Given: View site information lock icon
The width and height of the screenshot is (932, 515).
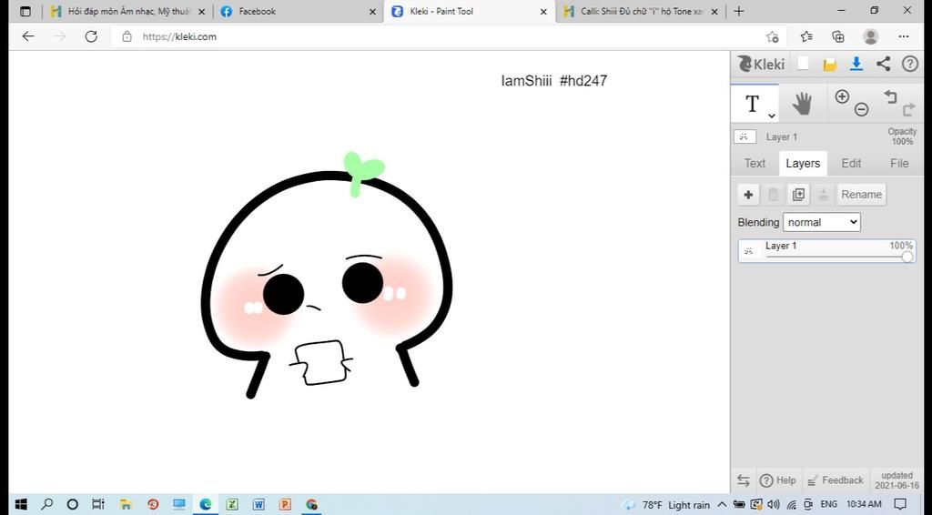Looking at the screenshot, I should (127, 36).
